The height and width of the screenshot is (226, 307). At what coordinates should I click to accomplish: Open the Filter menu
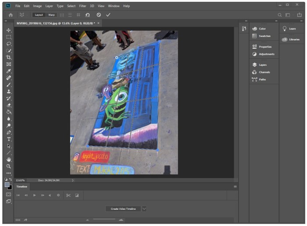[x=82, y=6]
